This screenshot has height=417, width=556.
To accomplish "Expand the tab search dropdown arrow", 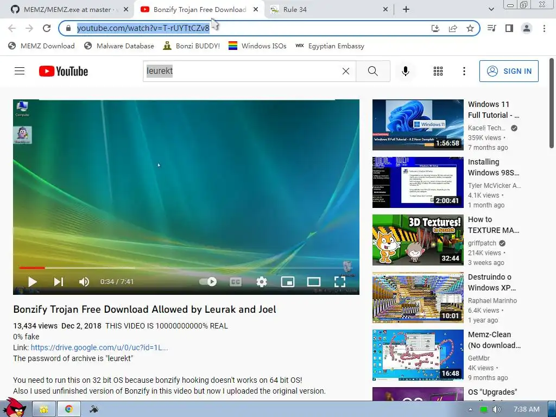I will (x=491, y=10).
